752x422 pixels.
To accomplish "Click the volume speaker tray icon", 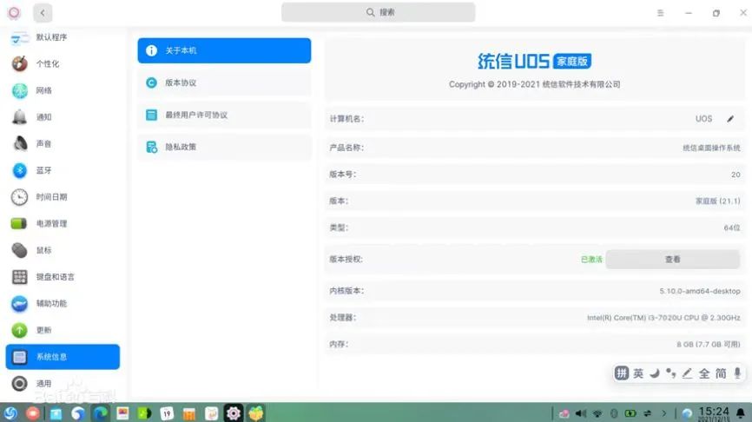I will (x=581, y=413).
